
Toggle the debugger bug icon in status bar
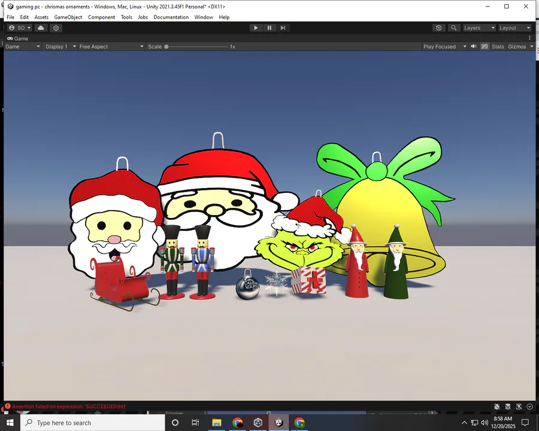(496, 406)
